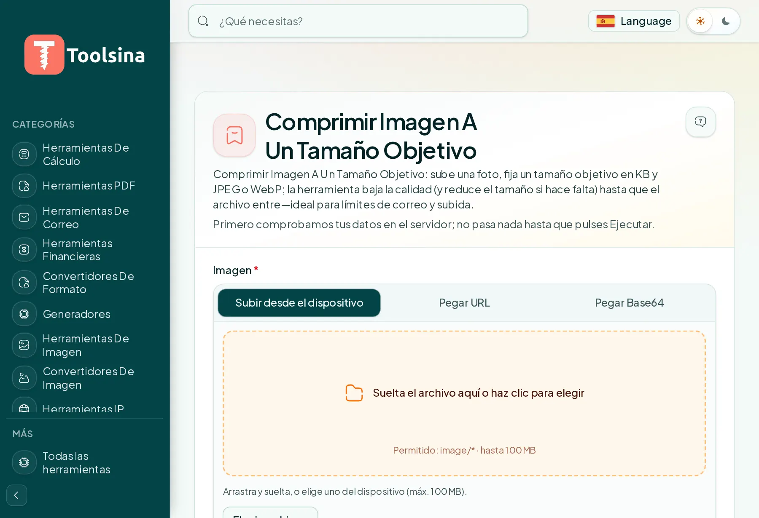Viewport: 759px width, 518px height.
Task: Open Generadores category
Action: (x=84, y=314)
